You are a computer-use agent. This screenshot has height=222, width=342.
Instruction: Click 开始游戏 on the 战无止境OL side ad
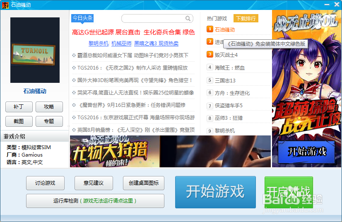[x=307, y=152]
